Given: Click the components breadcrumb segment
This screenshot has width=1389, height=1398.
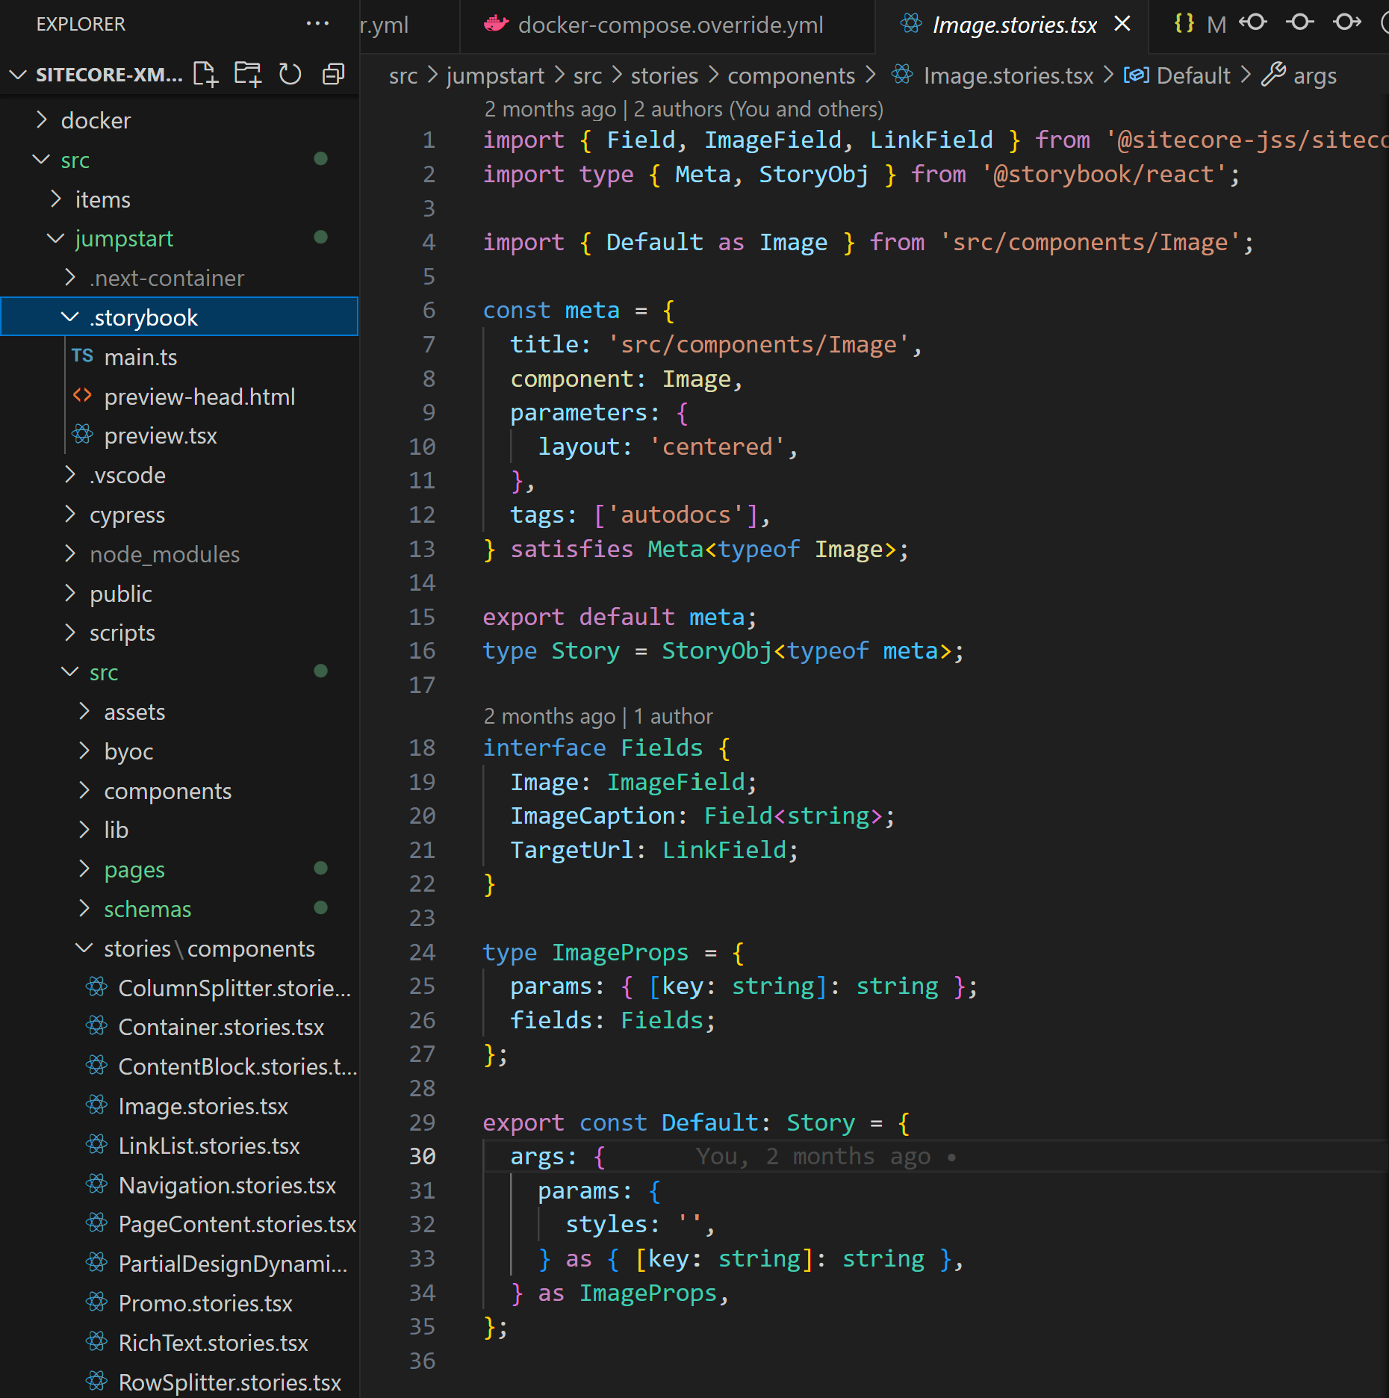Looking at the screenshot, I should tap(791, 75).
